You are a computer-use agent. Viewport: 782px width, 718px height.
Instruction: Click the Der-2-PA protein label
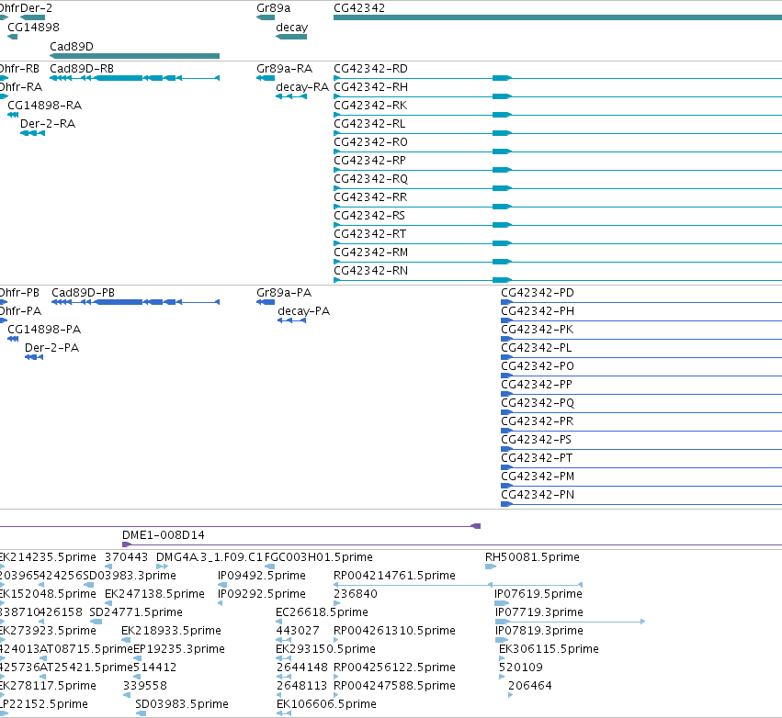coord(51,348)
